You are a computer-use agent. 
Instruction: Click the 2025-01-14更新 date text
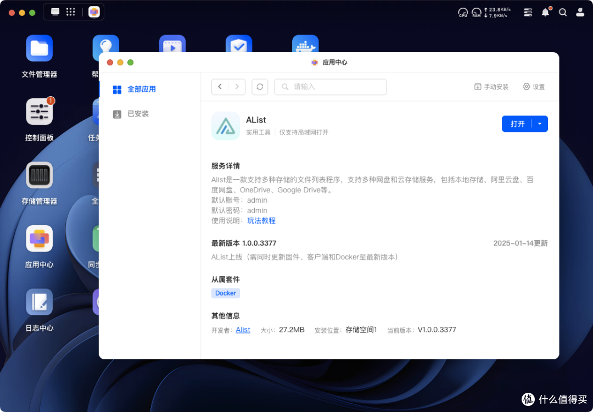coord(521,243)
